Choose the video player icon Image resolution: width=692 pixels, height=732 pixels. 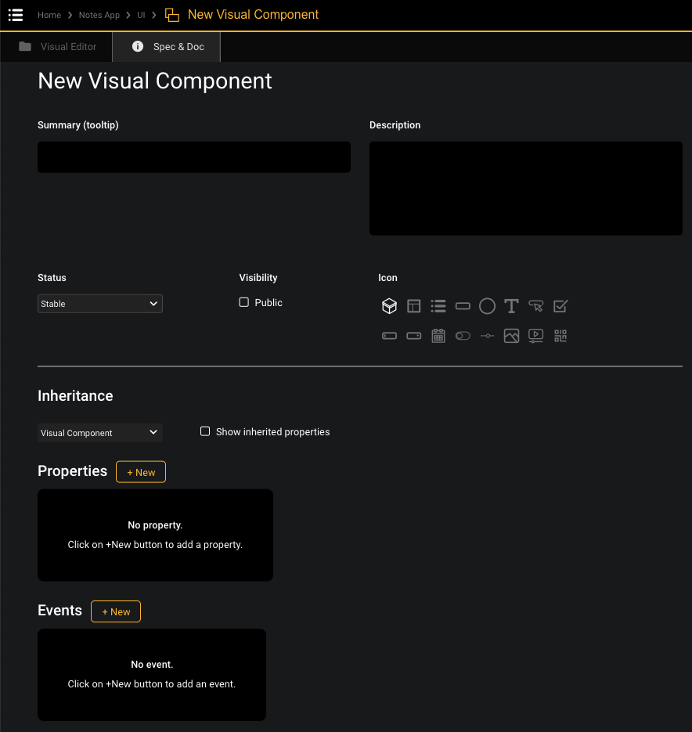point(535,335)
